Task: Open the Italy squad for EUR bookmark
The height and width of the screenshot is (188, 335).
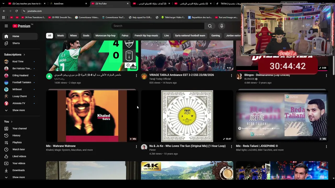Action: 140,17
